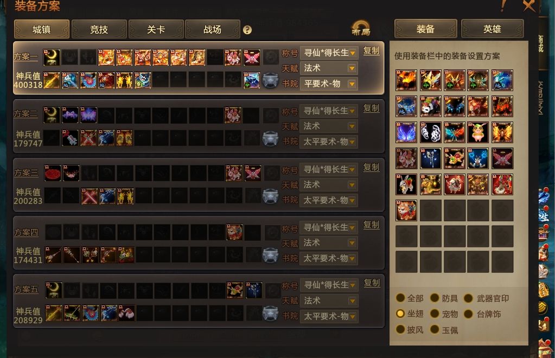Open the 天赋 法术 dropdown in 方案三

pyautogui.click(x=329, y=184)
